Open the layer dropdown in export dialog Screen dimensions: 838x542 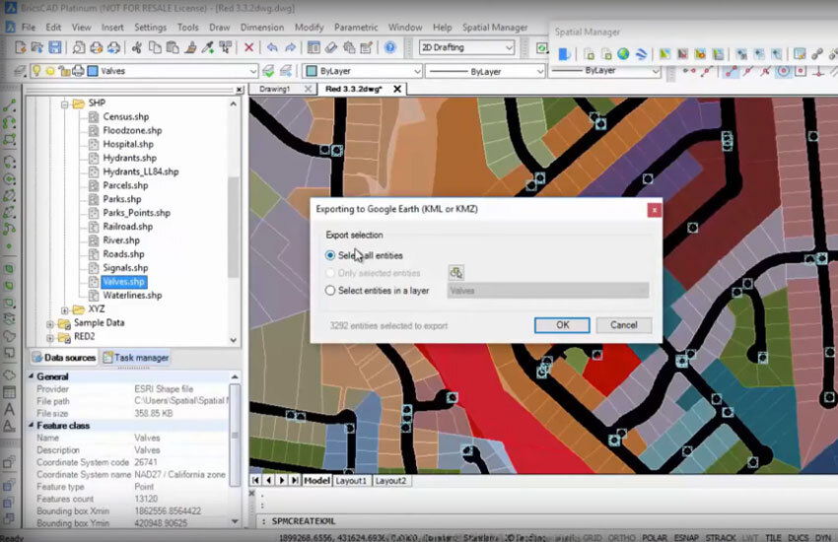point(548,291)
